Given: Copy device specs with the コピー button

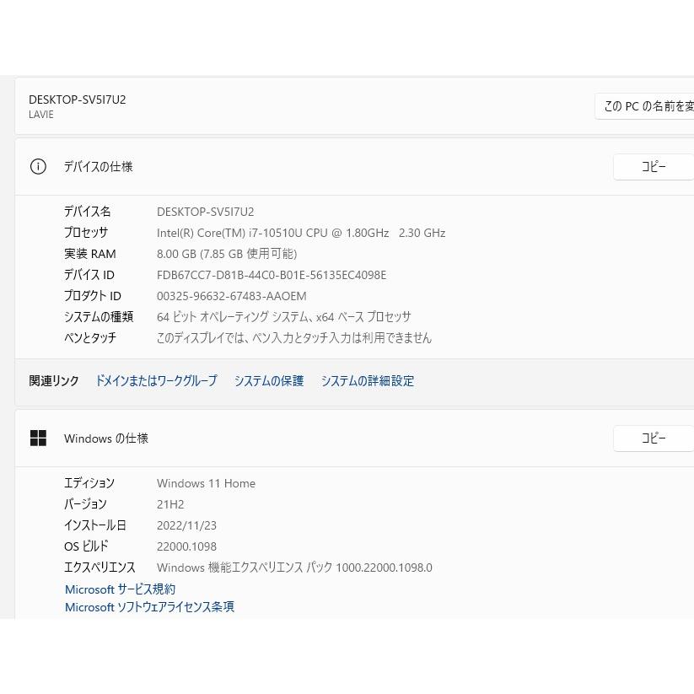Looking at the screenshot, I should pos(653,167).
